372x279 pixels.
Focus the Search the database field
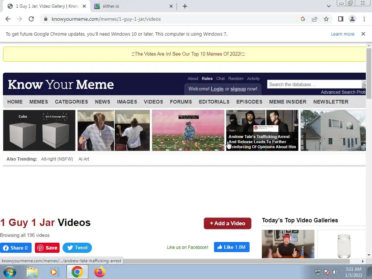click(314, 84)
